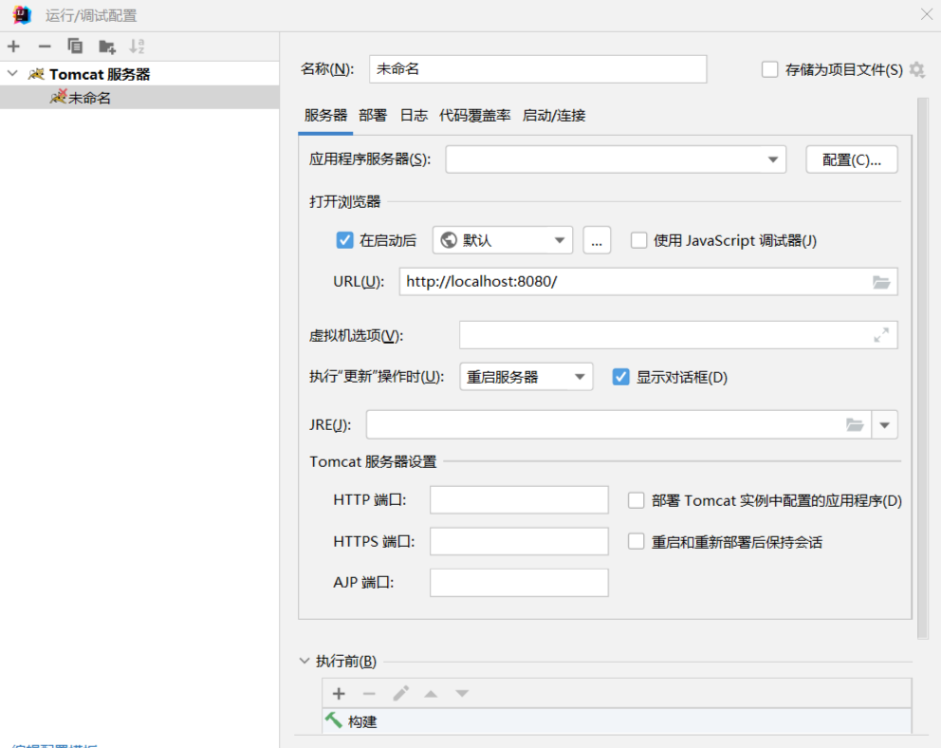Select the 未命名 configuration in tree
The height and width of the screenshot is (748, 941).
click(139, 97)
